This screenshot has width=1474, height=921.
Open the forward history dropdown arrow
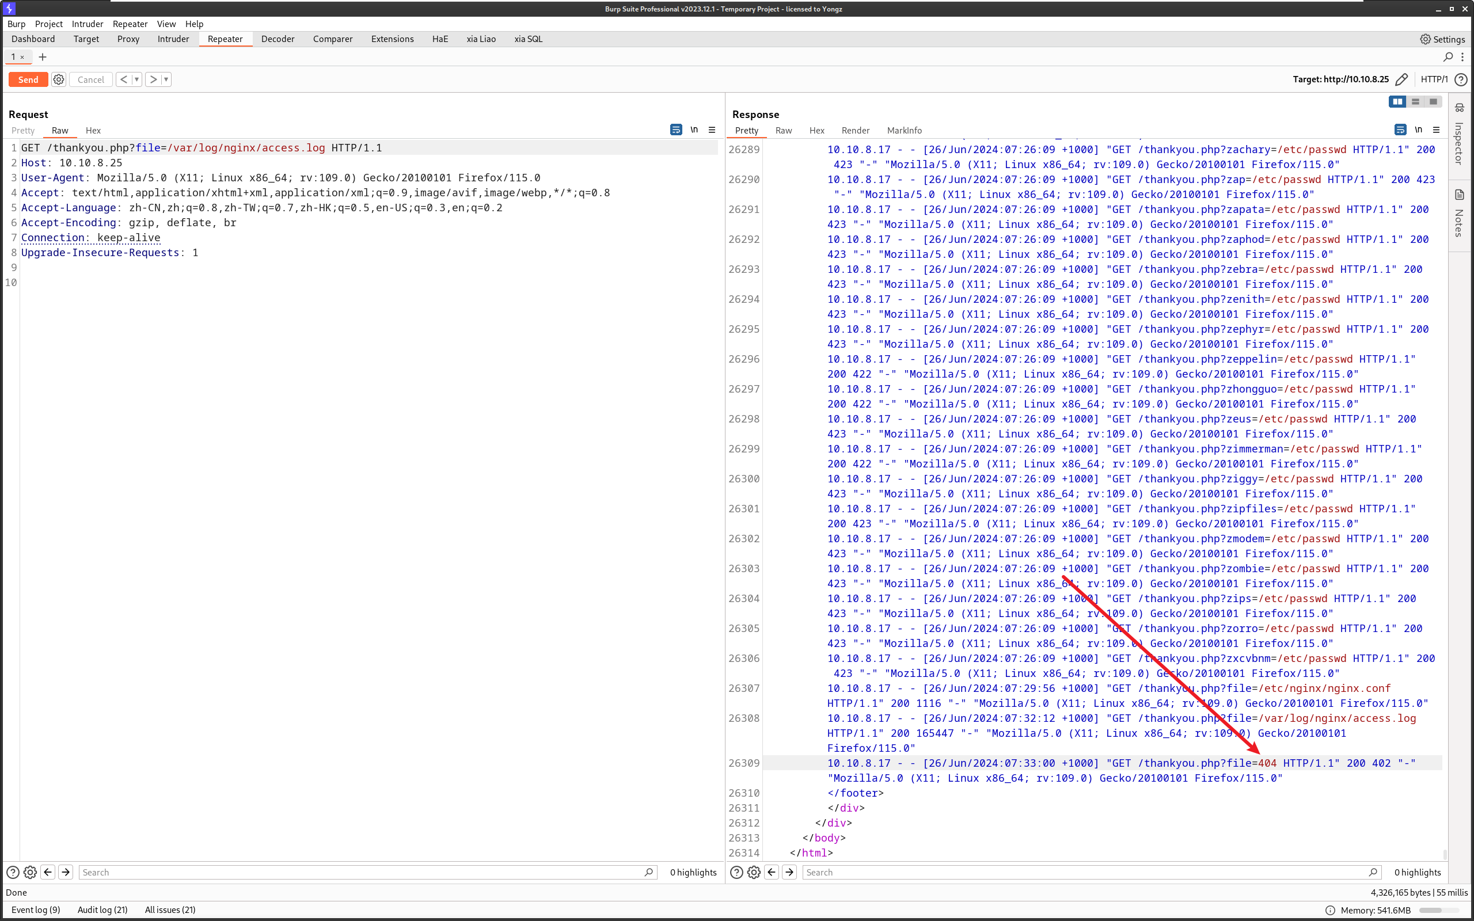tap(166, 79)
